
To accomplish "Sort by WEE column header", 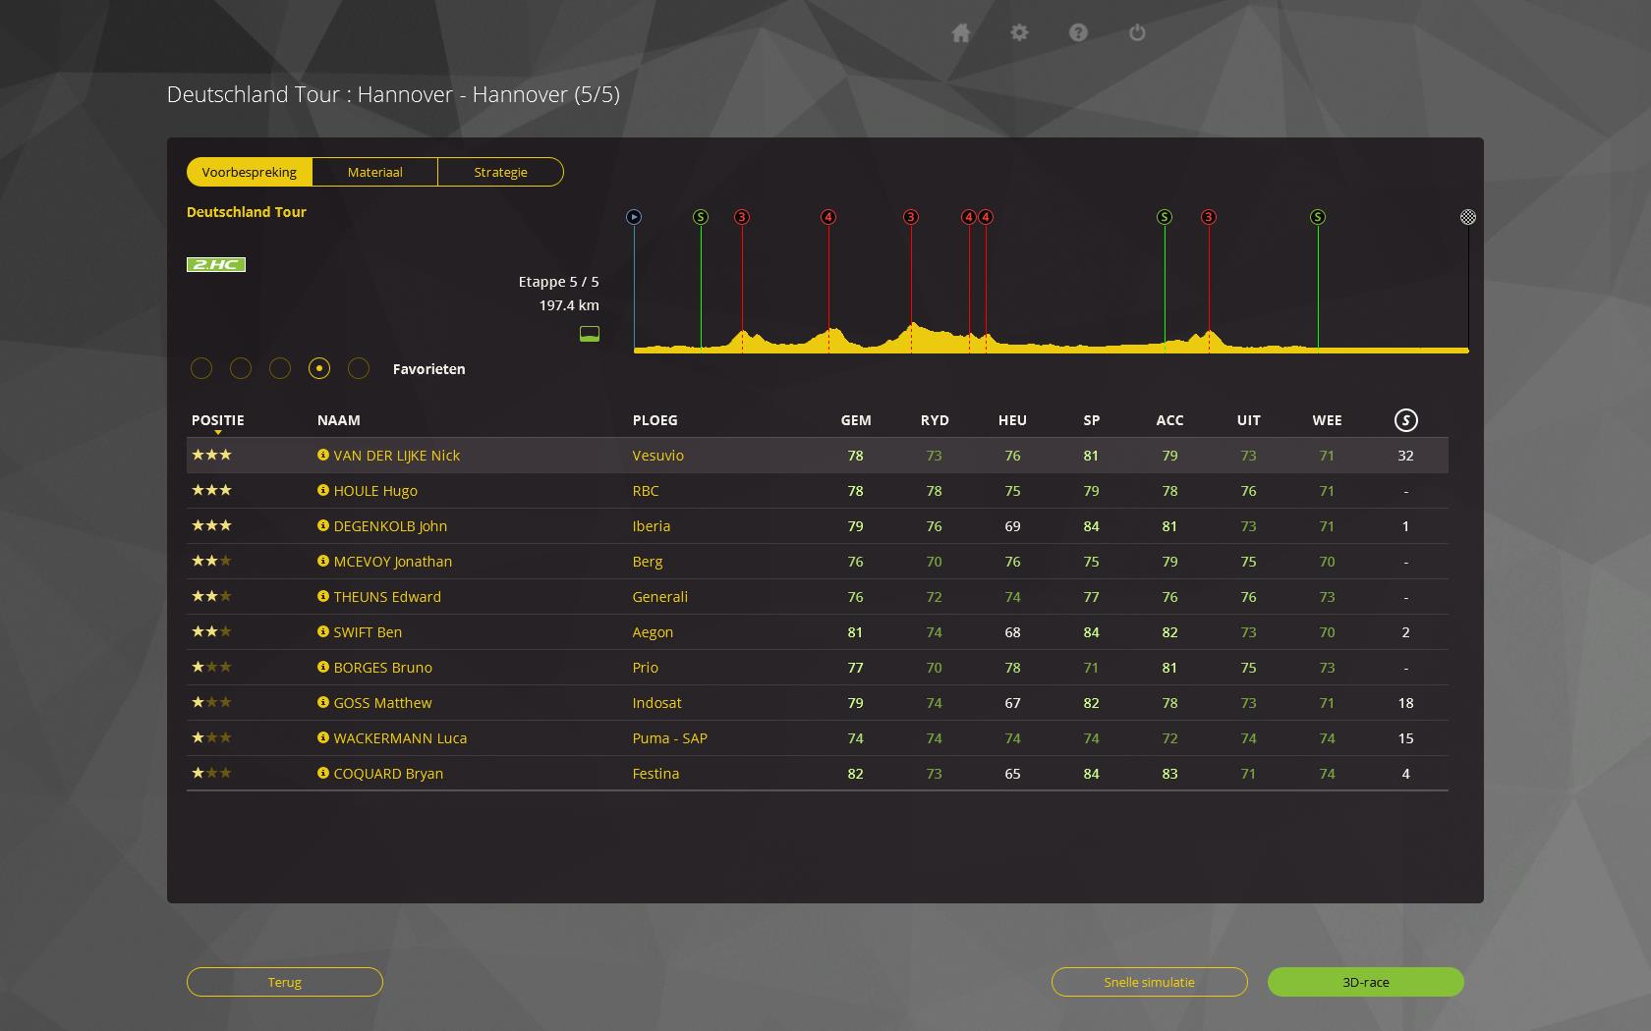I will click(1327, 420).
